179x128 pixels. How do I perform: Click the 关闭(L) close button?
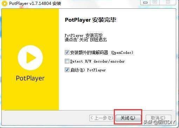[x=128, y=118]
